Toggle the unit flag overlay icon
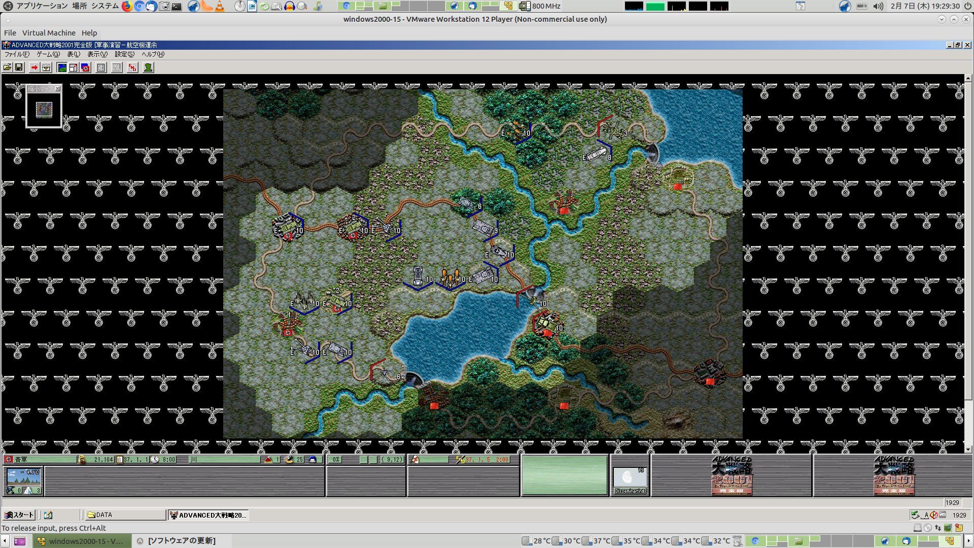The height and width of the screenshot is (548, 974). point(85,67)
